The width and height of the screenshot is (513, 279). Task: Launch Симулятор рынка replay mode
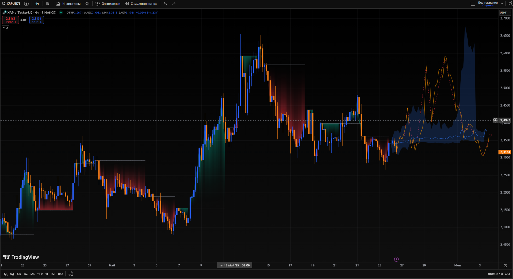pos(141,4)
